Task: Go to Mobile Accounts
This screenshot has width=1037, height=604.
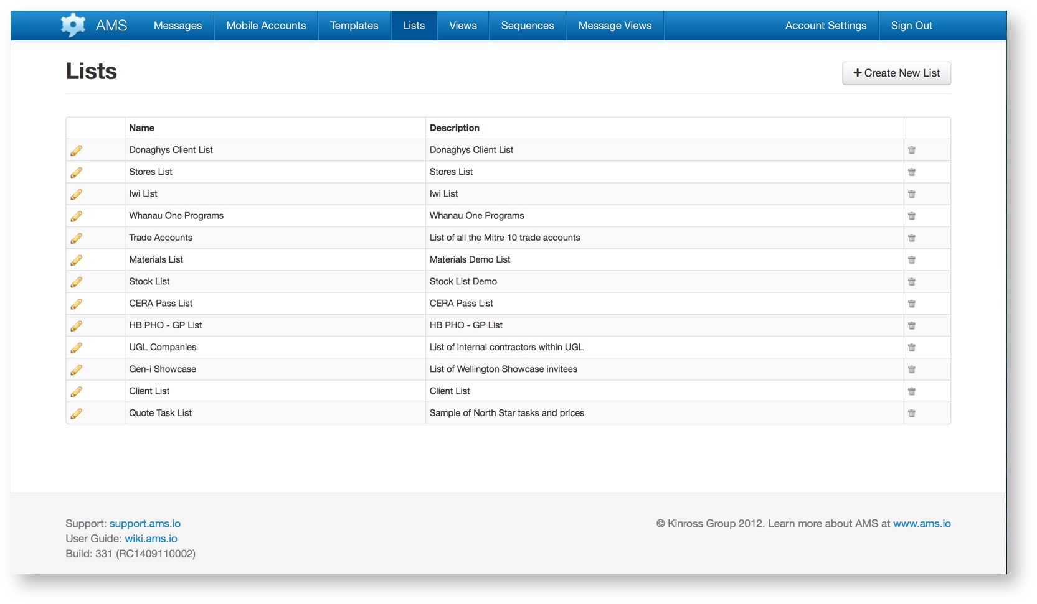Action: 265,26
